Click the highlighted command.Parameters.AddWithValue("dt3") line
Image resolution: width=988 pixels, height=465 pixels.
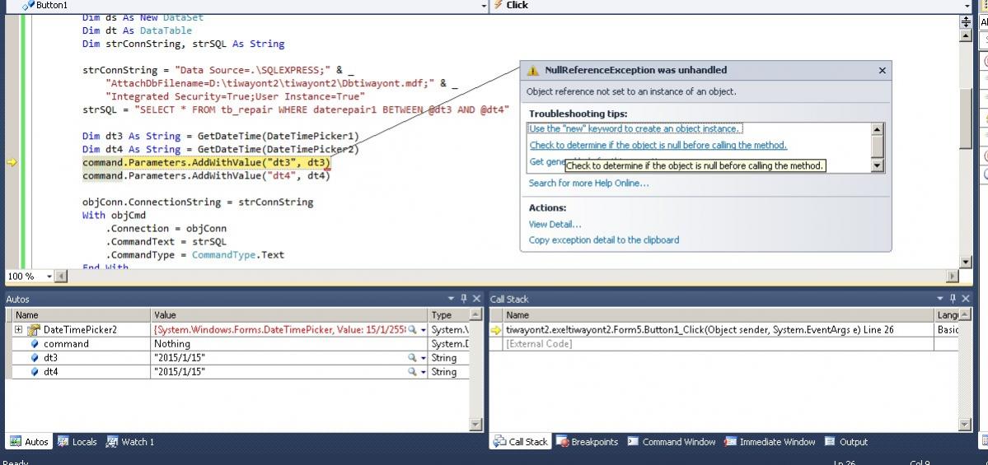point(207,162)
